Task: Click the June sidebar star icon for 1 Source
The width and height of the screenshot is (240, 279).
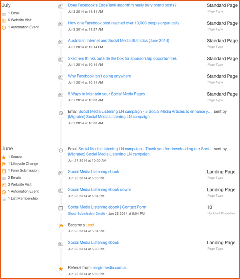Action: [4, 157]
